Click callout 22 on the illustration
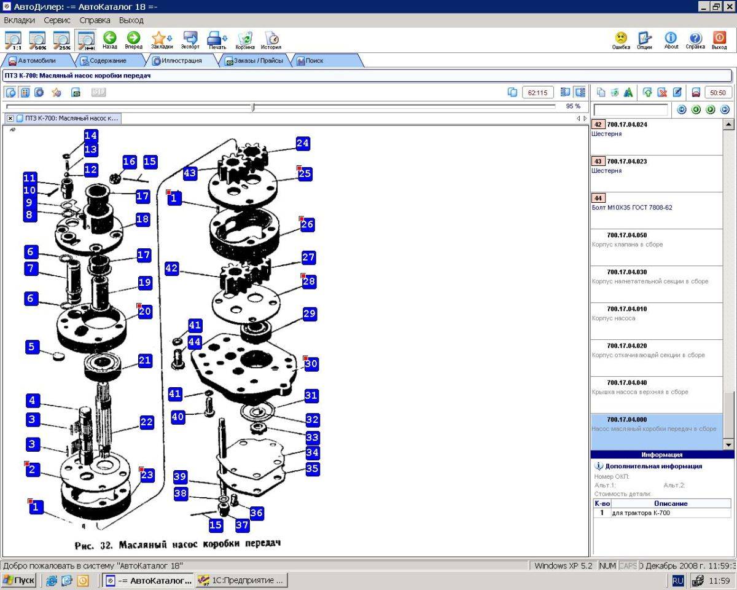The image size is (737, 590). [x=146, y=422]
